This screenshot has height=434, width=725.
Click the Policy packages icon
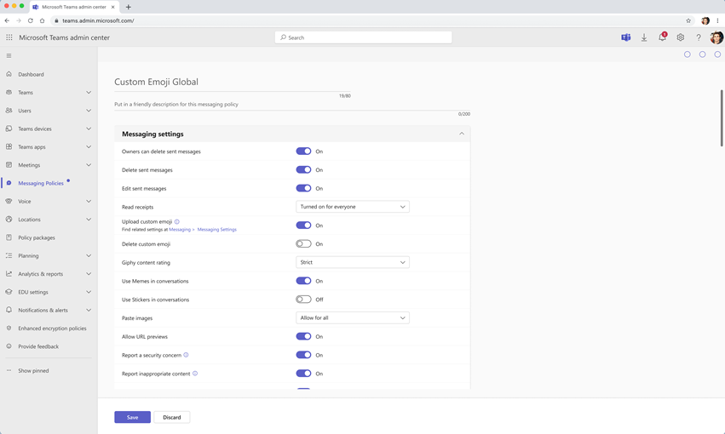coord(9,237)
